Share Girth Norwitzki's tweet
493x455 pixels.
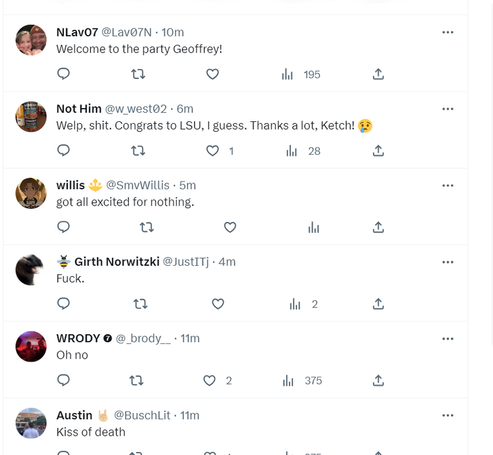point(378,304)
